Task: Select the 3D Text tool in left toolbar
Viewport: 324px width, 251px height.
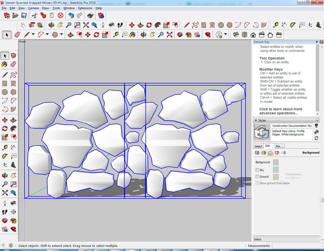Action: [x=13, y=165]
